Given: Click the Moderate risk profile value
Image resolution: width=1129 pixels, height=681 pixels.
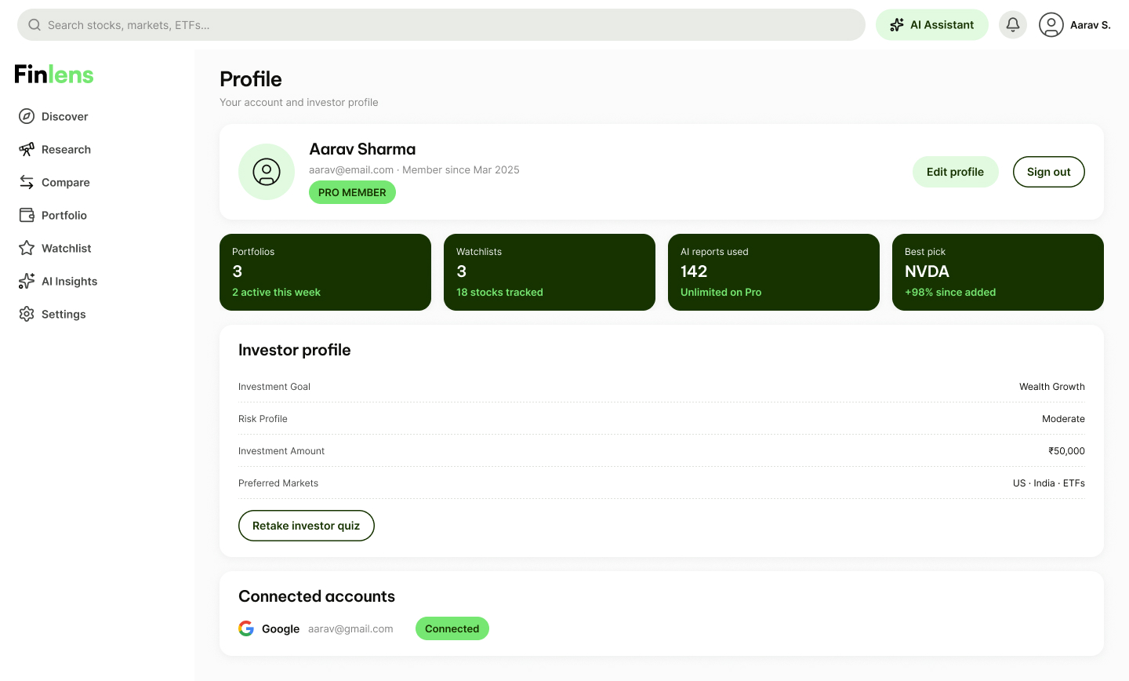Looking at the screenshot, I should [x=1063, y=419].
